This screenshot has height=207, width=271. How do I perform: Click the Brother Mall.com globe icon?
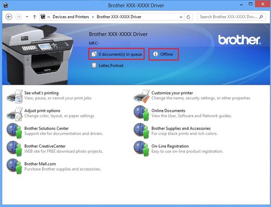[x=14, y=166]
